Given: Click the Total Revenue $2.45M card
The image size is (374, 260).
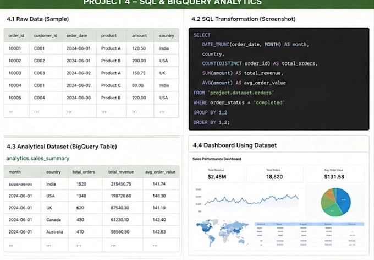Looking at the screenshot, I should point(218,174).
